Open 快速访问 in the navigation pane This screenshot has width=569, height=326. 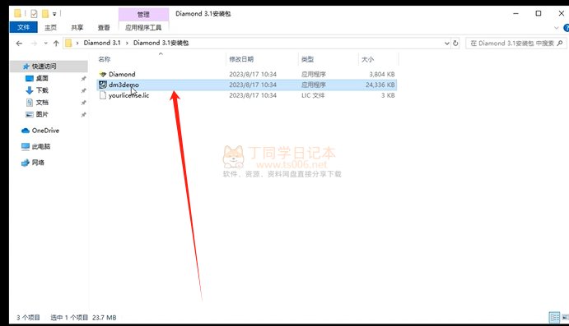coord(44,67)
